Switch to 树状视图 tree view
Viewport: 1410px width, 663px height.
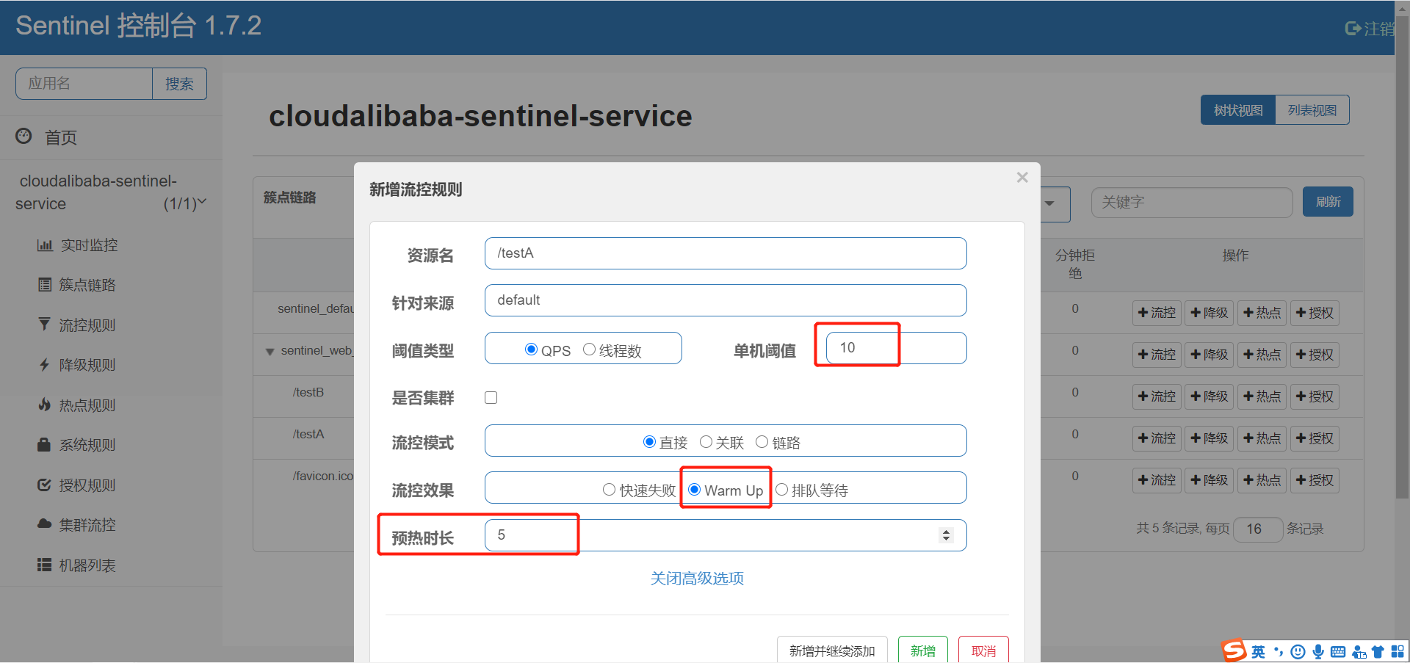pyautogui.click(x=1238, y=110)
